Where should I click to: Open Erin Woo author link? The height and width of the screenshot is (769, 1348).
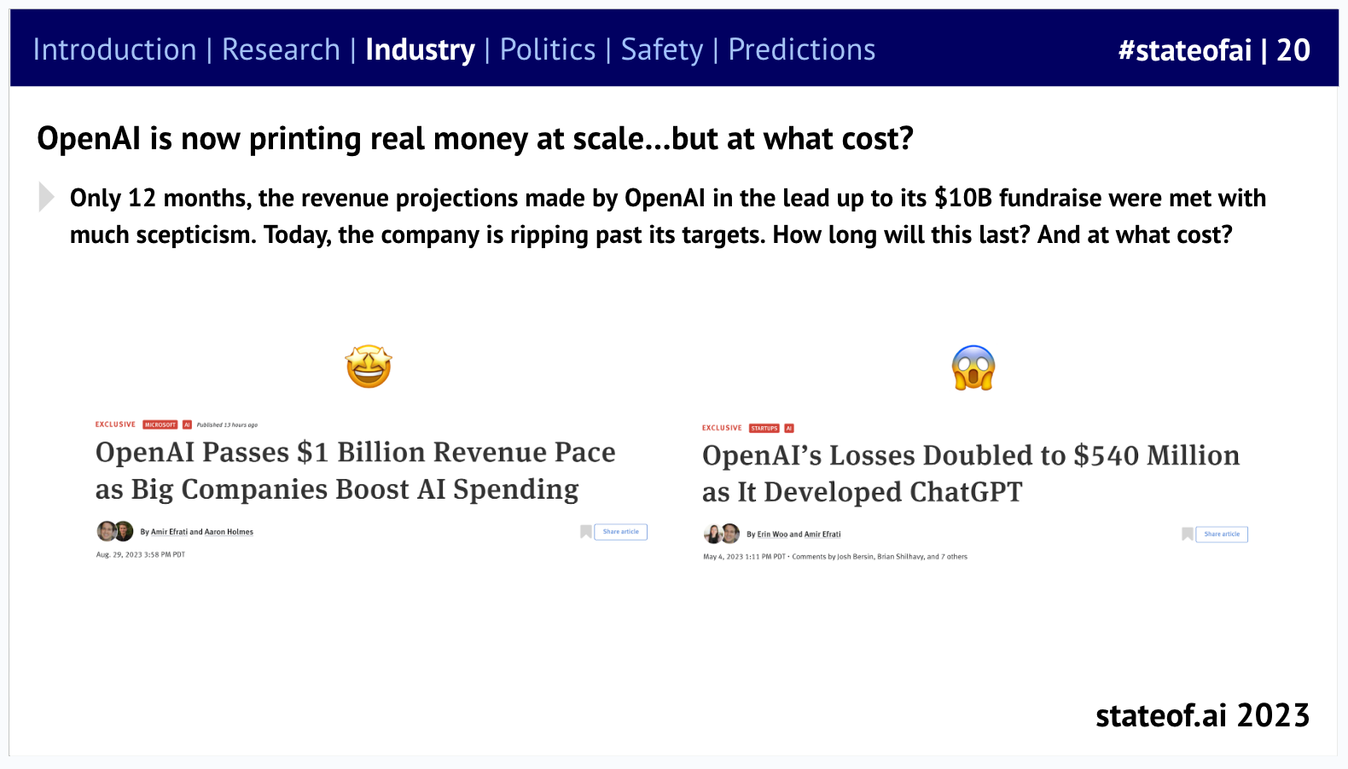772,535
